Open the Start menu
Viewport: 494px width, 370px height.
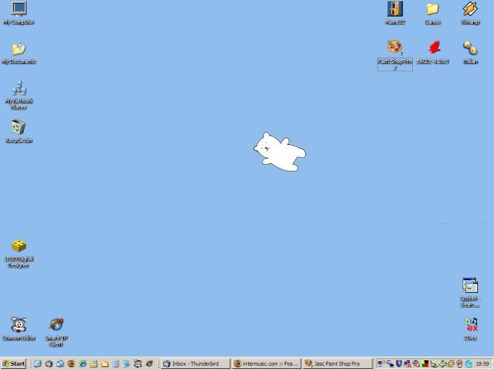click(14, 363)
